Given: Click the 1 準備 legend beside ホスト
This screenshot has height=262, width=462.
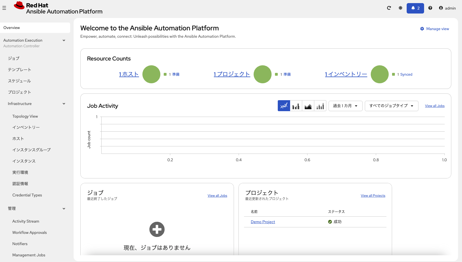Looking at the screenshot, I should (172, 74).
